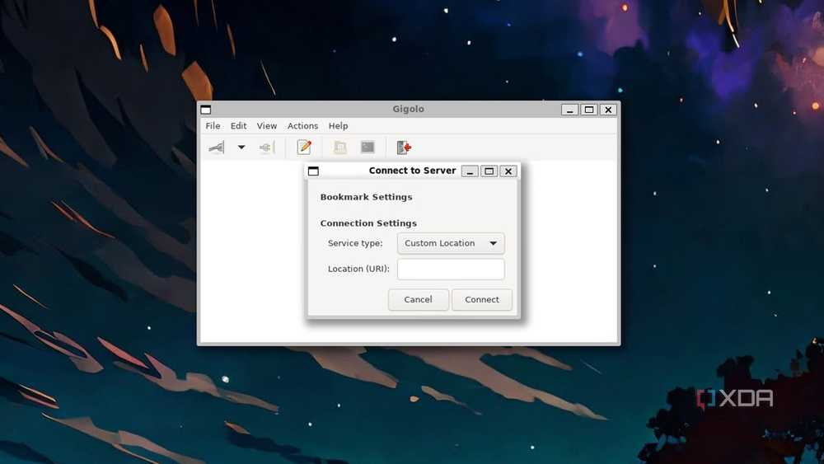Click the Connect button in dialog
824x464 pixels.
[x=482, y=299]
